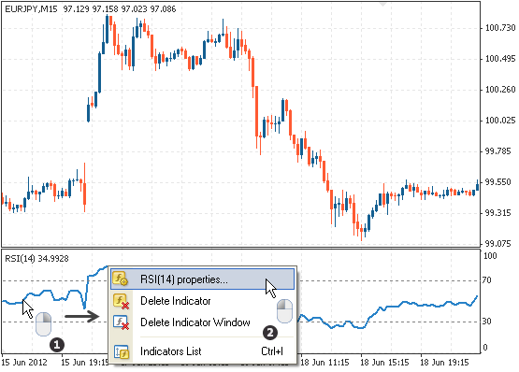Click the 18 Jun 15:15 time label

384,363
